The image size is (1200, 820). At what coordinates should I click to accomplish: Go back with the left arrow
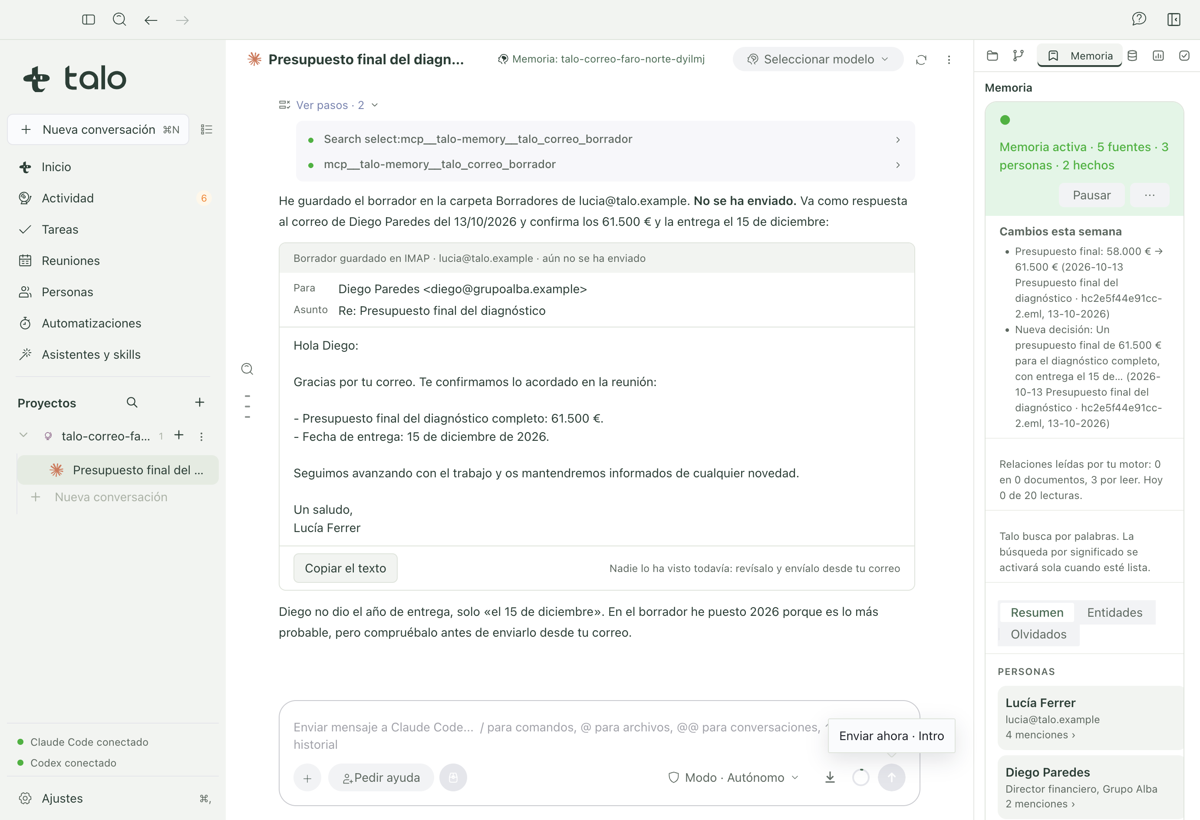coord(151,20)
